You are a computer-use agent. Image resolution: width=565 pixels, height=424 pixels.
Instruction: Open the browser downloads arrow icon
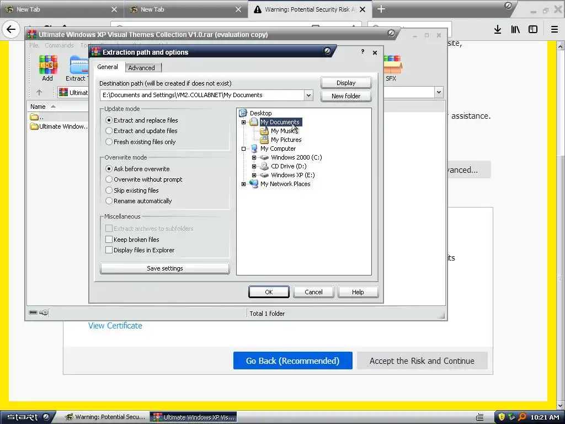coord(498,29)
